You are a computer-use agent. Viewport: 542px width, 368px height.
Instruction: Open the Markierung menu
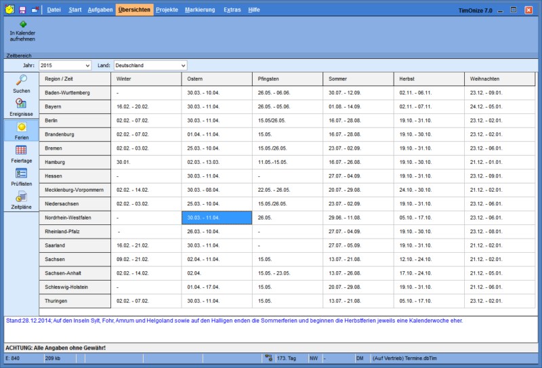(200, 9)
